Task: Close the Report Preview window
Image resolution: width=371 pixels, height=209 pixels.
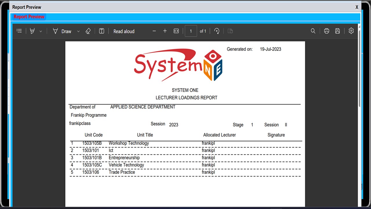Action: click(357, 7)
